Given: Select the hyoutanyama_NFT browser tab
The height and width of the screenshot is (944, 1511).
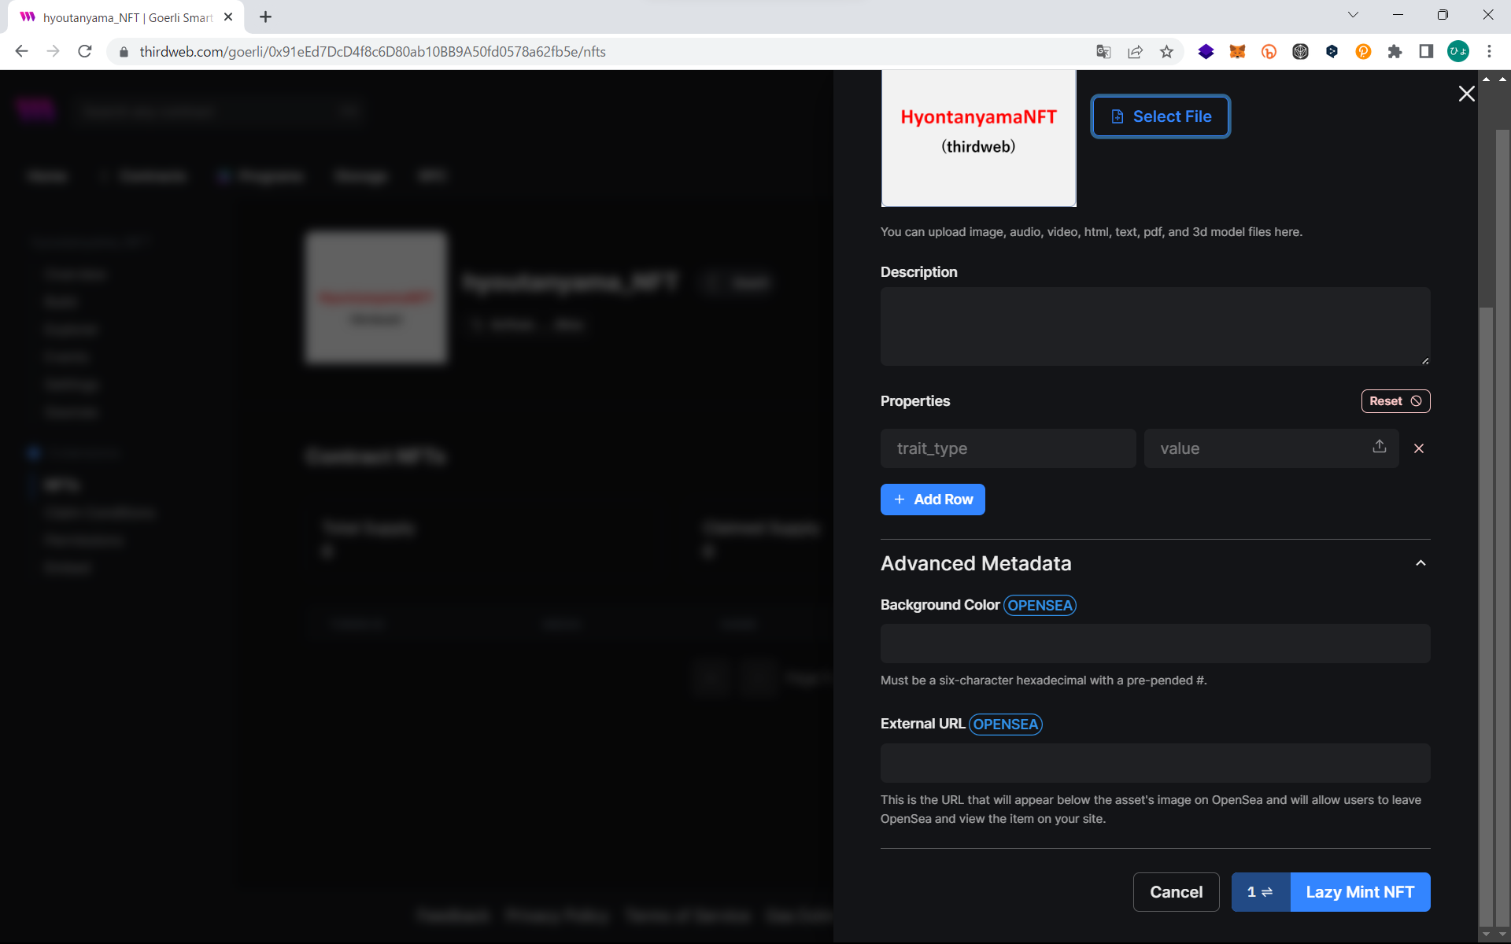Looking at the screenshot, I should click(126, 17).
